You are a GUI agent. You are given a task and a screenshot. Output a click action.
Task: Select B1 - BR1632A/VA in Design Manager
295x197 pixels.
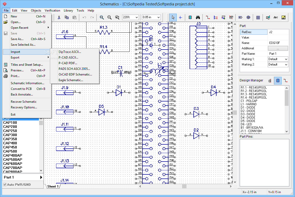pos(252,128)
